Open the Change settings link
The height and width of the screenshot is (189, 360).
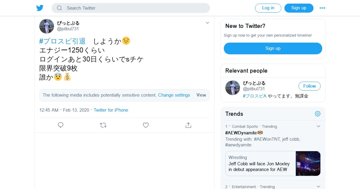(x=174, y=95)
